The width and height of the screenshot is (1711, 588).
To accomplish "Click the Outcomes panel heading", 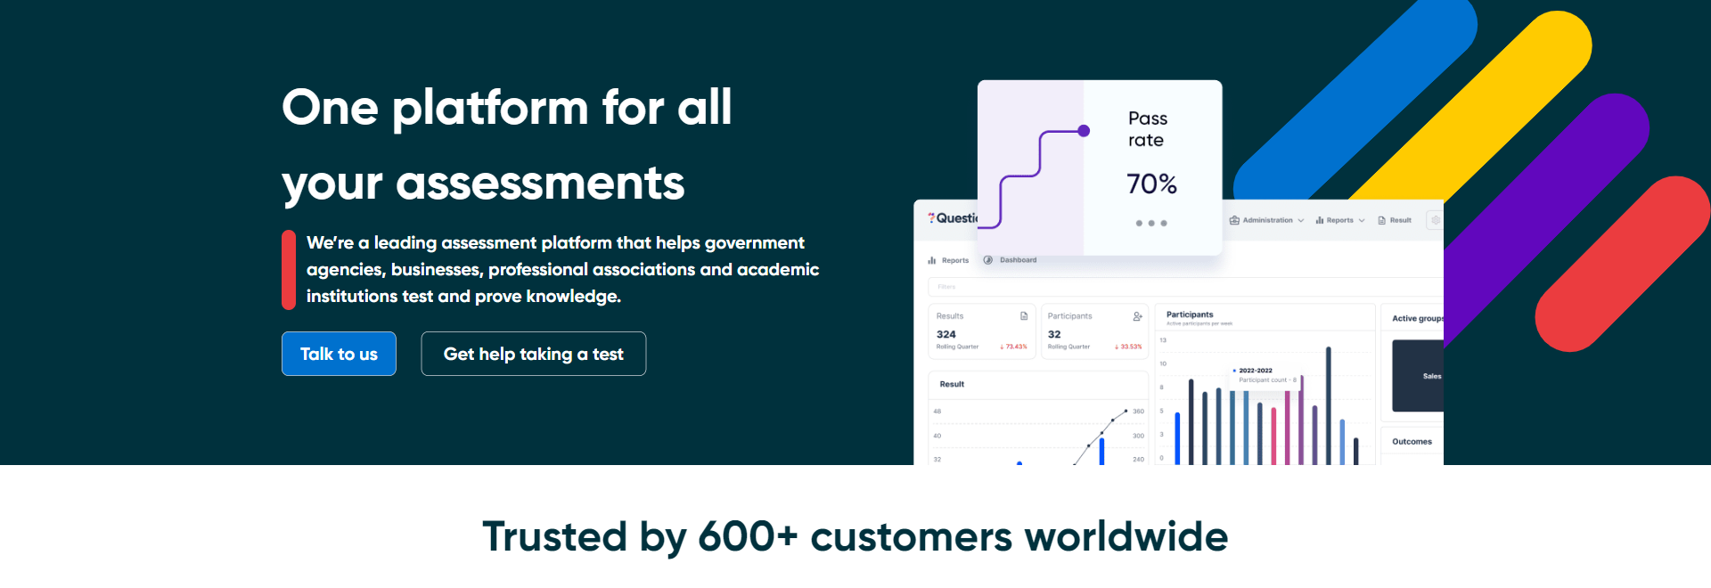I will click(x=1412, y=442).
